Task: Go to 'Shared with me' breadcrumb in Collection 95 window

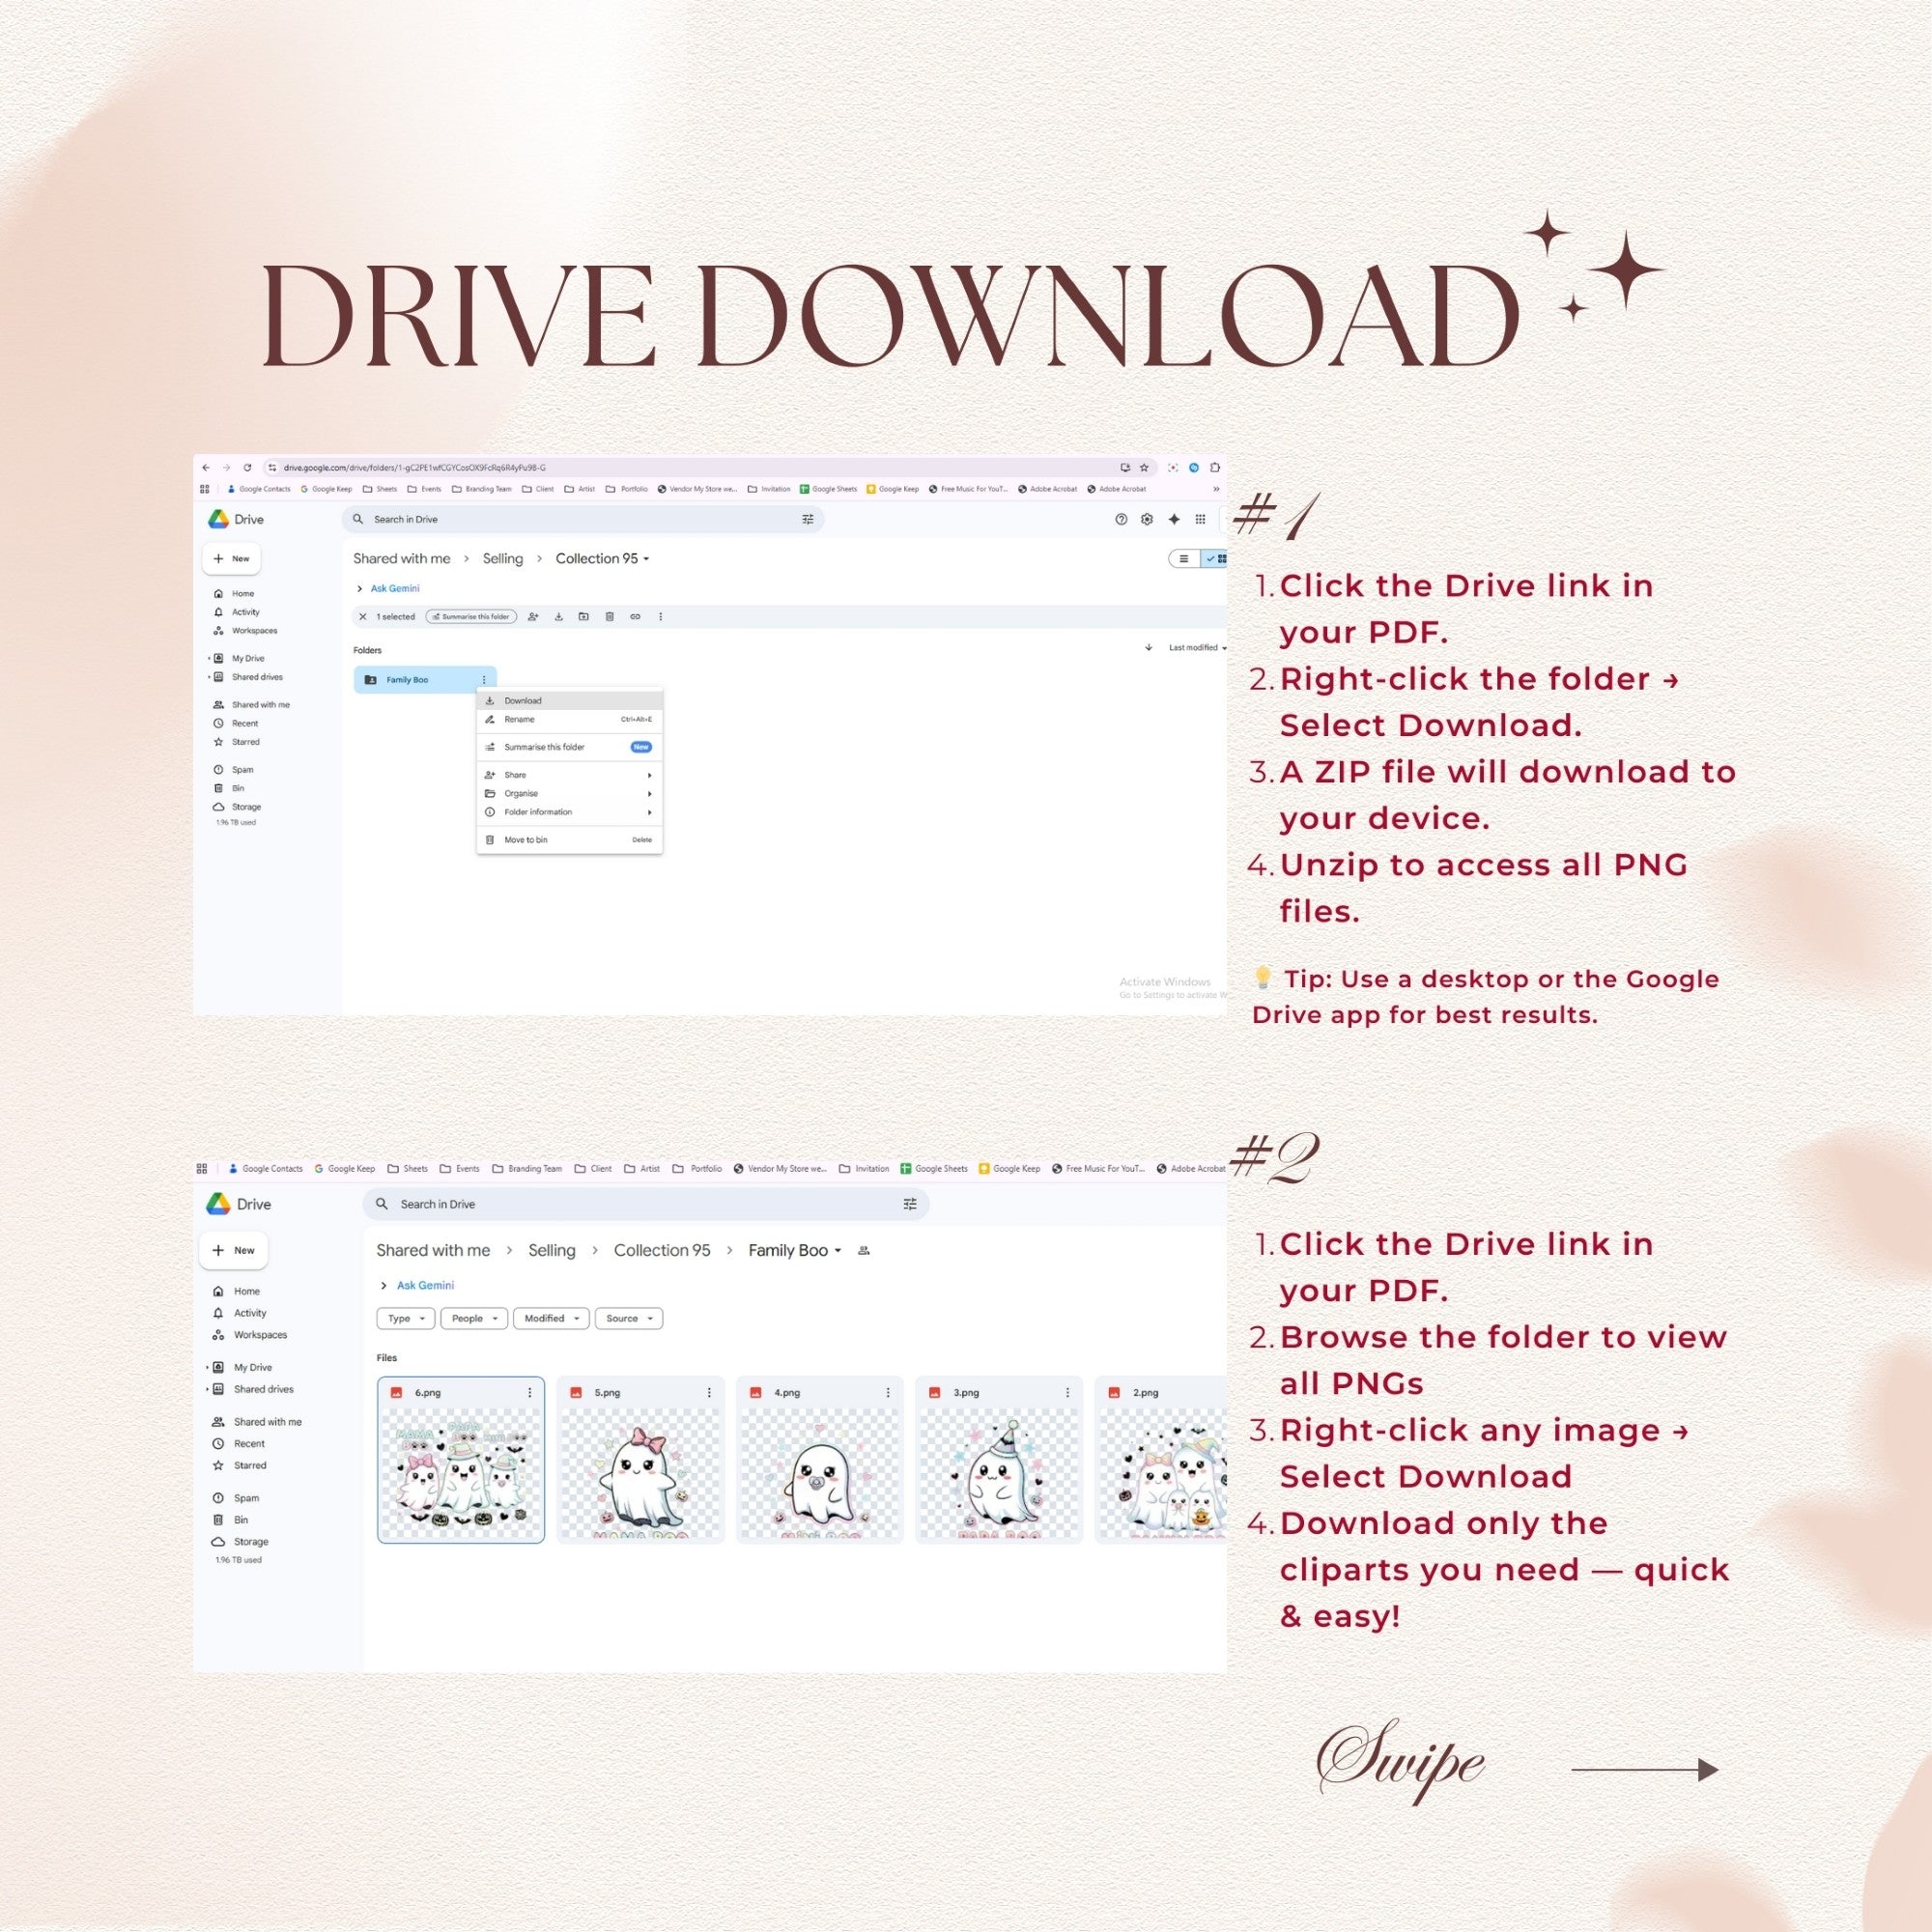Action: (x=401, y=559)
